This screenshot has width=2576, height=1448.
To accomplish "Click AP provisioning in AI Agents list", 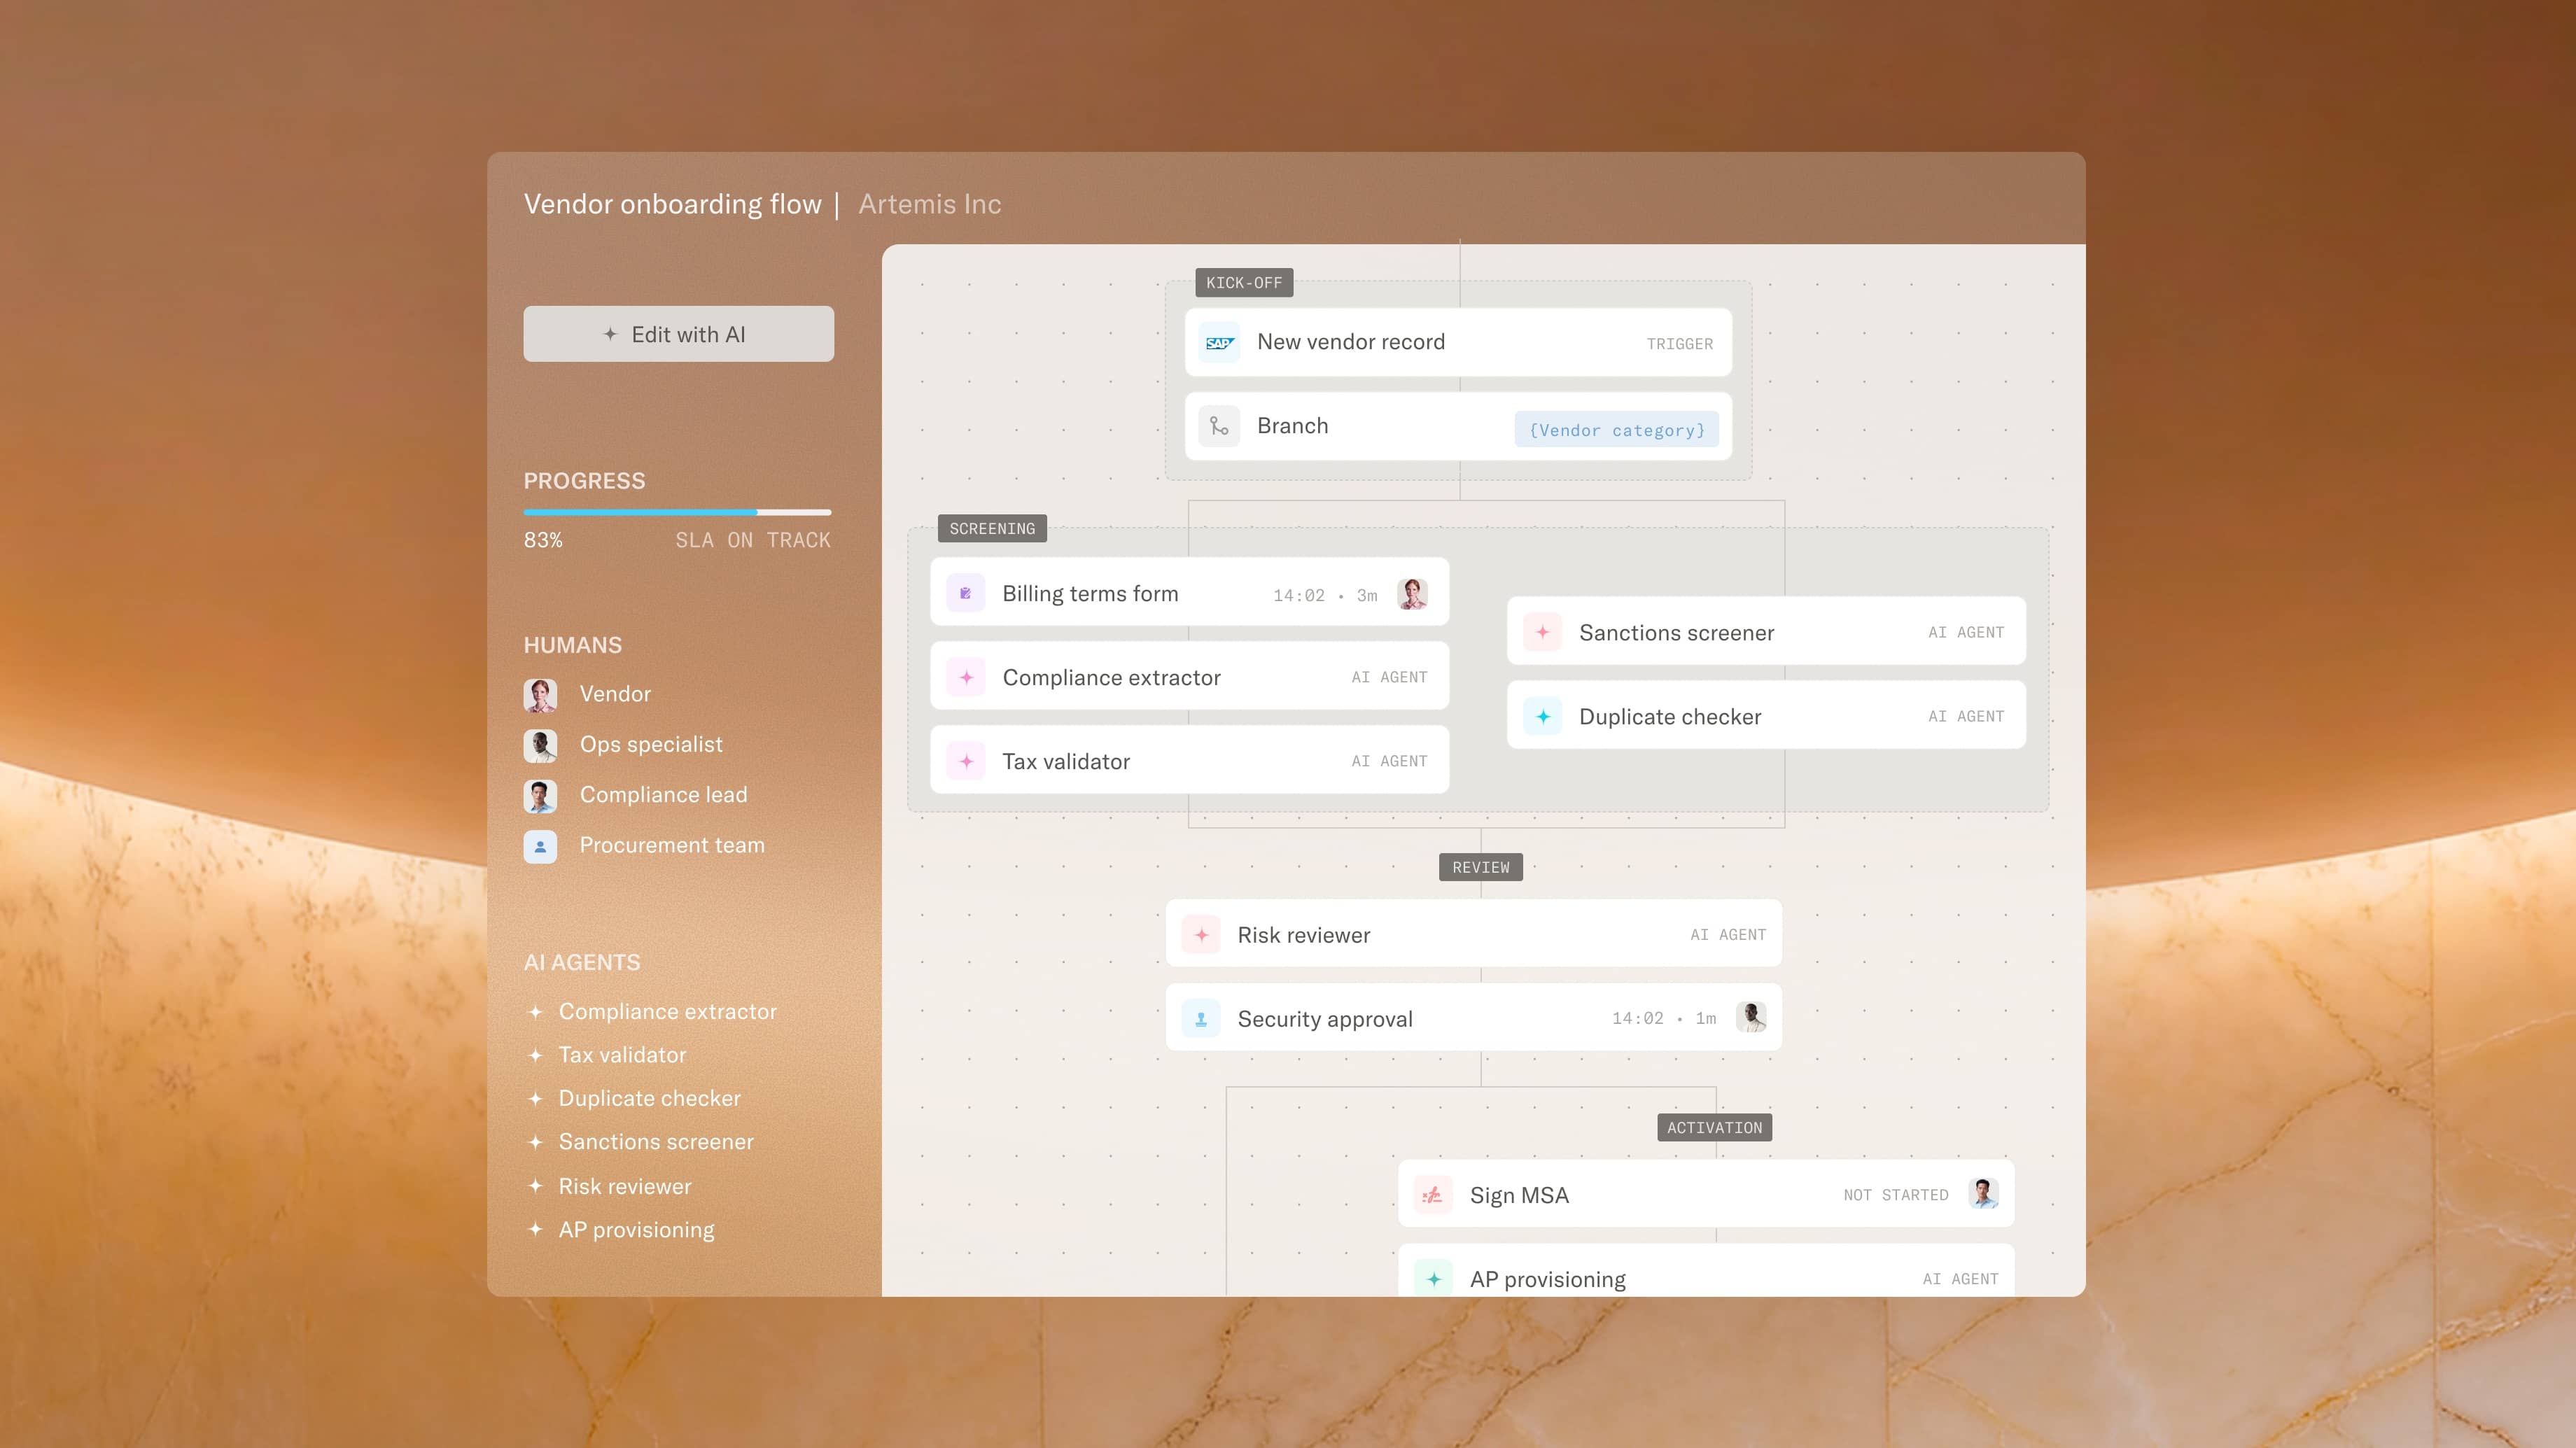I will [x=637, y=1230].
